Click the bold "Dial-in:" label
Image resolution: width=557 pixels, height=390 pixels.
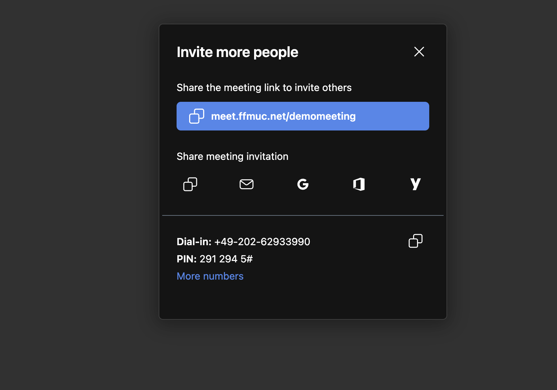[194, 242]
